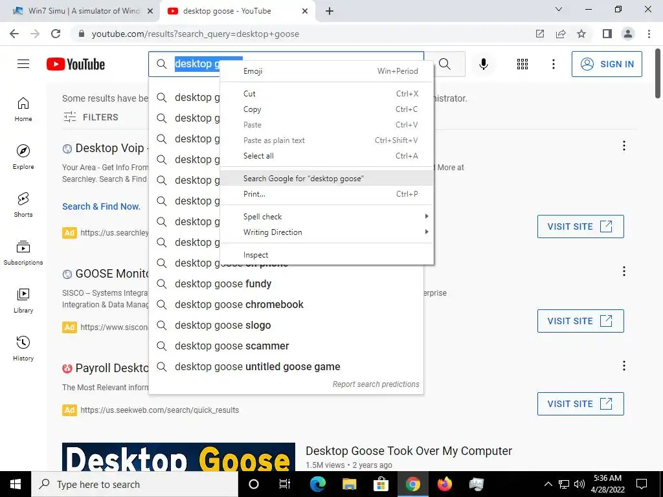Image resolution: width=663 pixels, height=497 pixels.
Task: Click the page vertical scrollbar thumb
Action: [658, 72]
